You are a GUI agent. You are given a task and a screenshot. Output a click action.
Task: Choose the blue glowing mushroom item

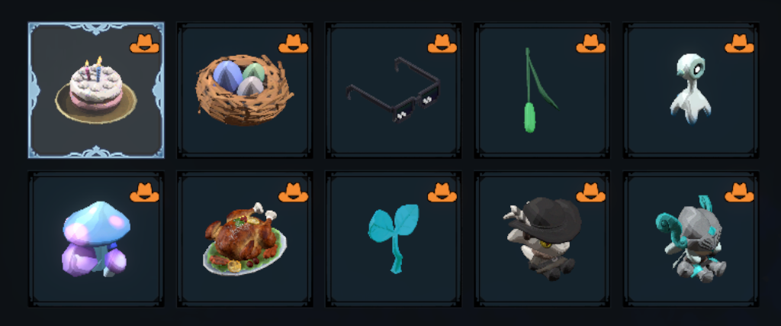tap(96, 239)
